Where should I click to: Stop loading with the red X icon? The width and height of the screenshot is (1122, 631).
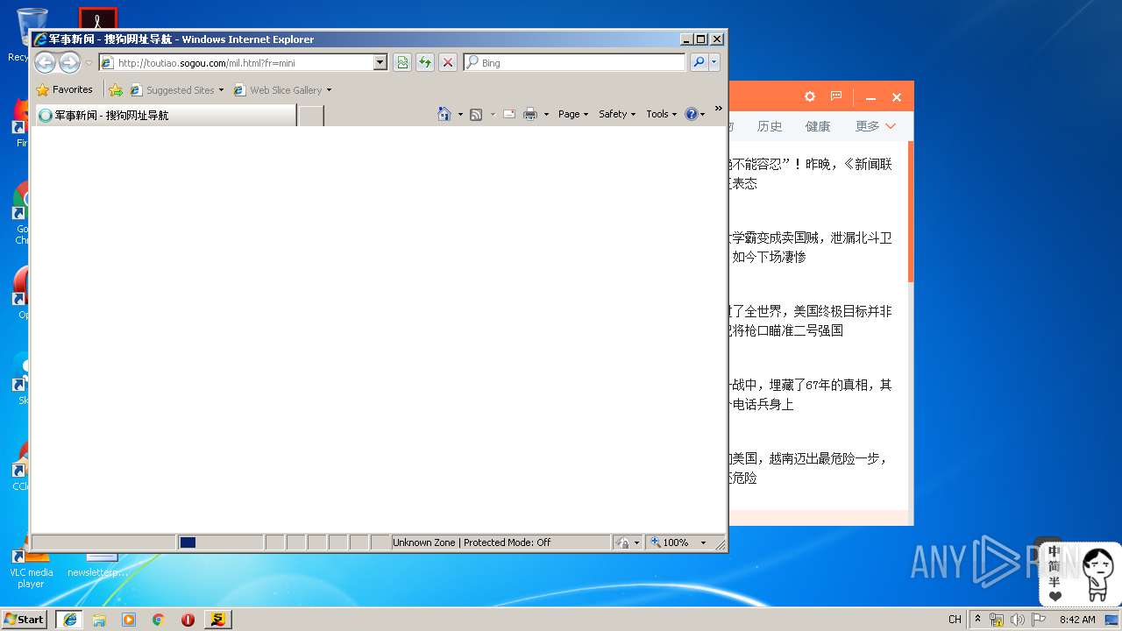(x=447, y=62)
